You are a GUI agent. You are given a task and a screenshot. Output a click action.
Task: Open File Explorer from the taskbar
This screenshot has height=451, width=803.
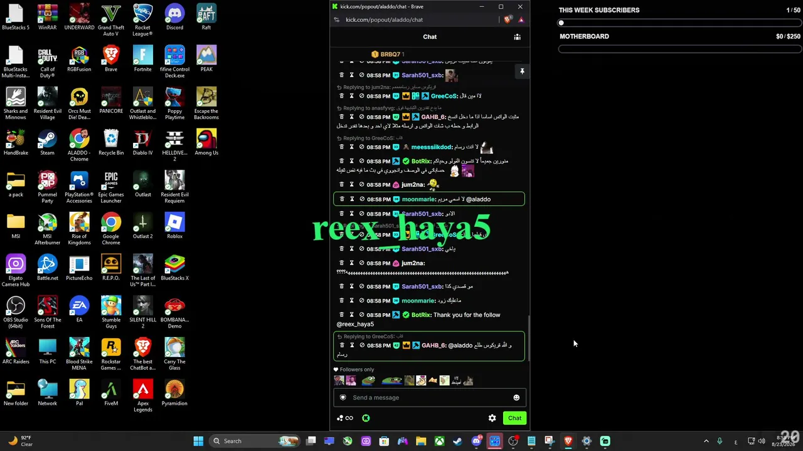click(421, 441)
